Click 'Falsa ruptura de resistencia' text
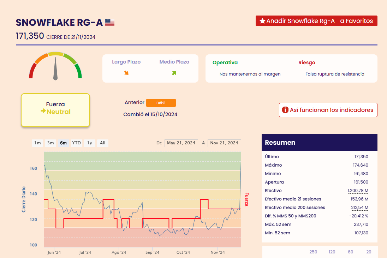This screenshot has height=258, width=387. pos(335,74)
